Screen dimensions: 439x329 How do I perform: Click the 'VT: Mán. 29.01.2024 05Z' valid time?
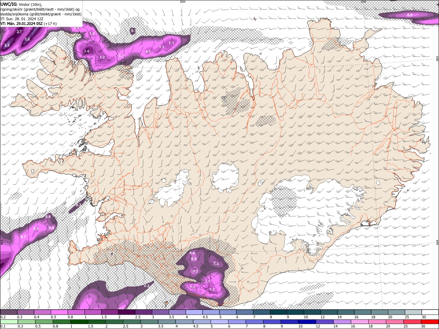(x=22, y=24)
